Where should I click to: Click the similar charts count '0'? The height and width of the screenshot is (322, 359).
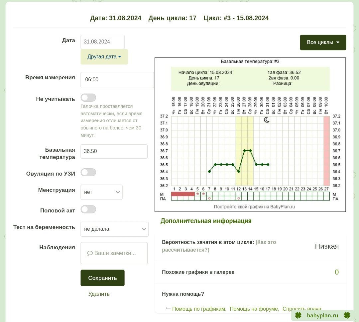[336, 272]
